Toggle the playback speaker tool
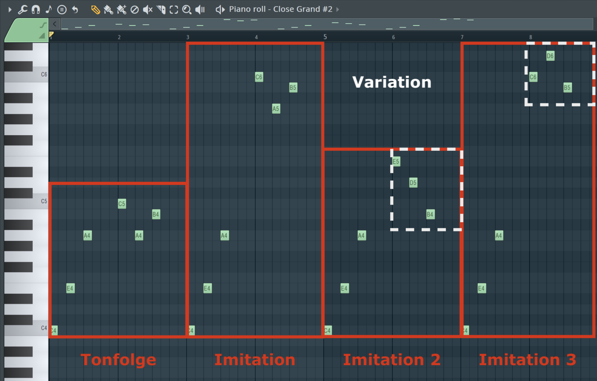This screenshot has height=381, width=597. [200, 9]
